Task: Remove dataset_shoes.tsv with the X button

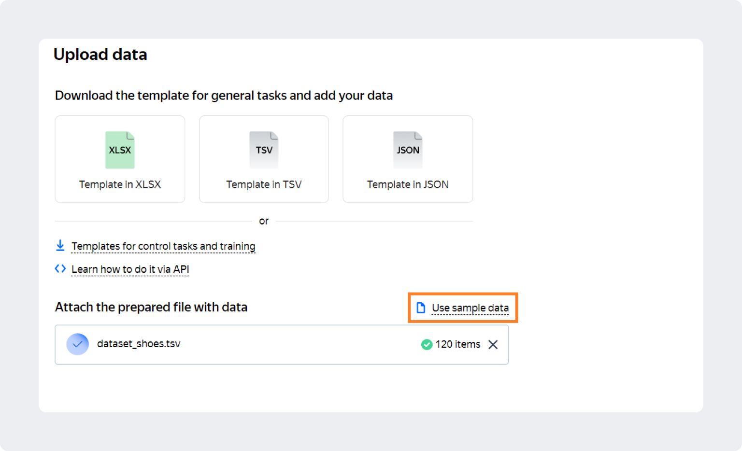Action: pos(493,344)
